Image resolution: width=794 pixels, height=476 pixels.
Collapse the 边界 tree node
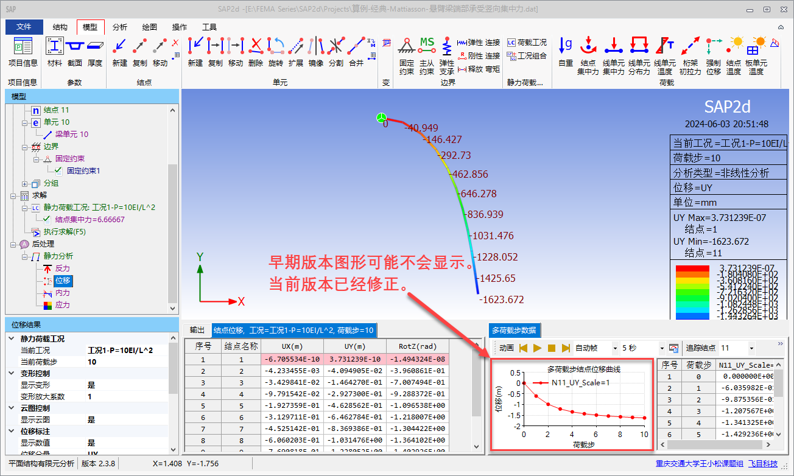25,147
